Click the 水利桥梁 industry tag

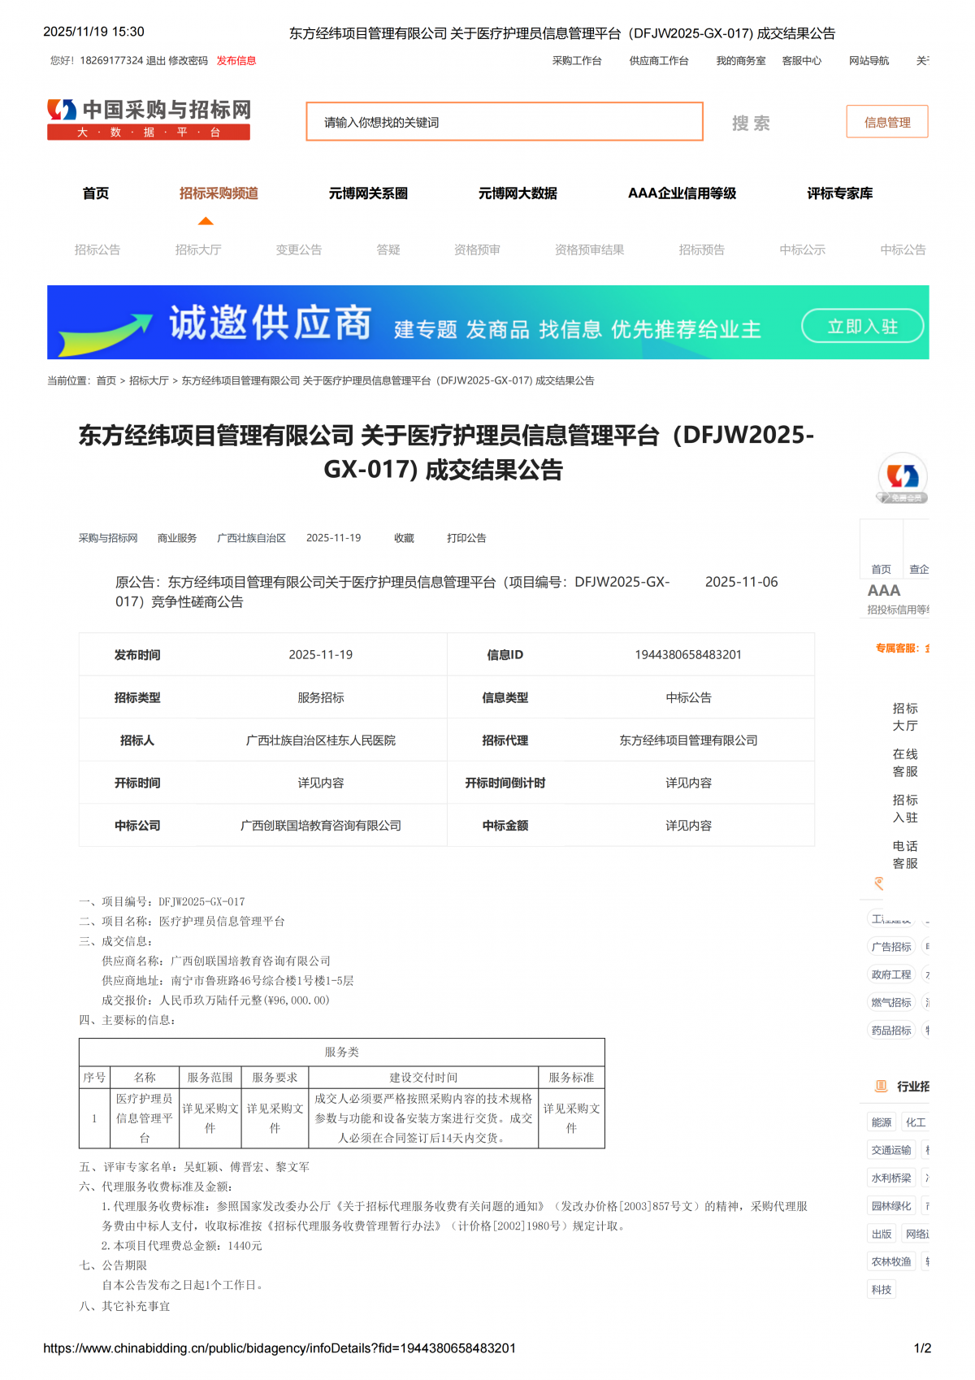(x=891, y=1178)
